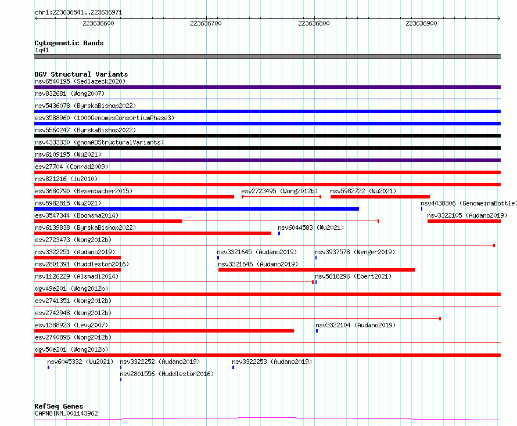Click the 223636700 ruler position
Screen dimensions: 517x426
[206, 23]
